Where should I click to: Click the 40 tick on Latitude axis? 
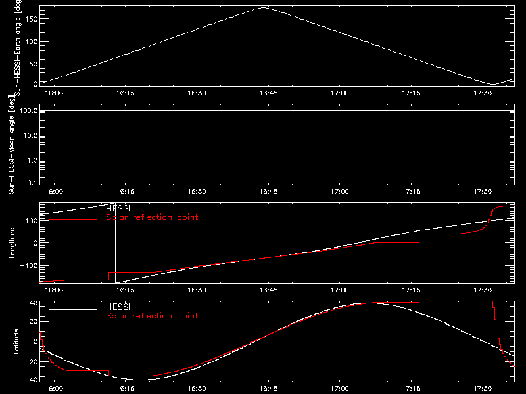[x=34, y=303]
